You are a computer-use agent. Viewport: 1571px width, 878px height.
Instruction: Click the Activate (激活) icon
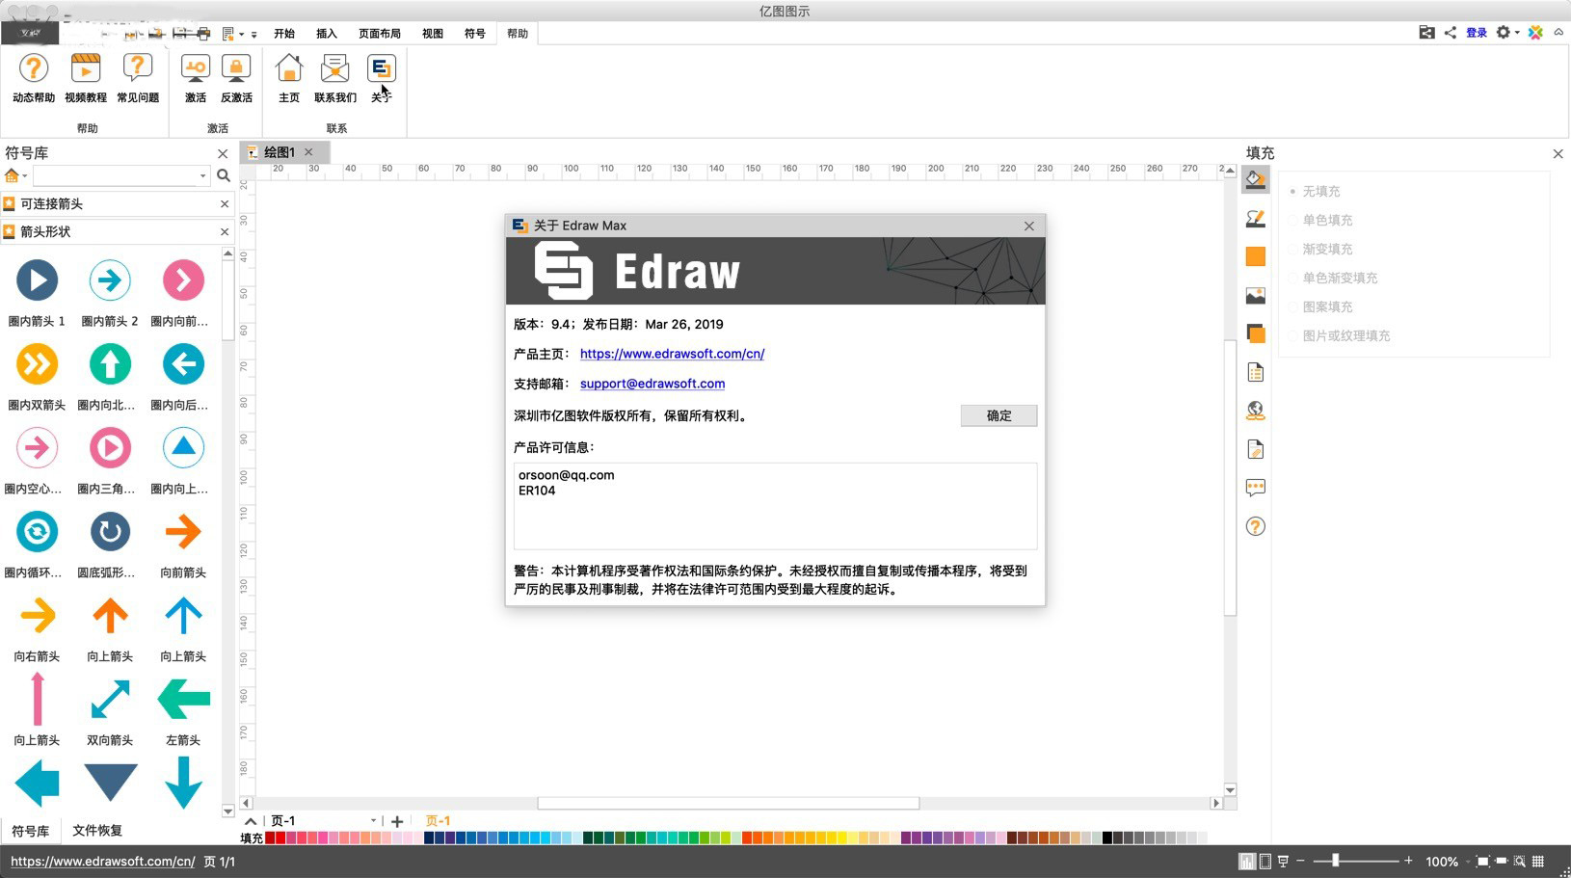coord(196,68)
